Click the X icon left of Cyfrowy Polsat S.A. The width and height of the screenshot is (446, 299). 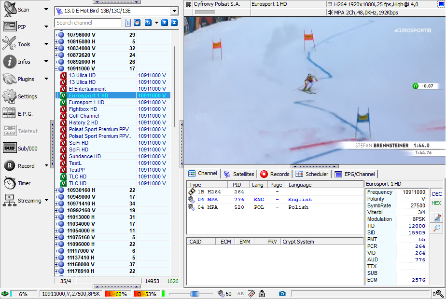[x=188, y=4]
